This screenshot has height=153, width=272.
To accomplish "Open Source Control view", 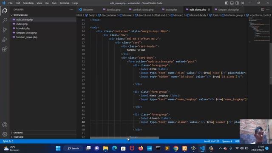I will (x=5, y=30).
